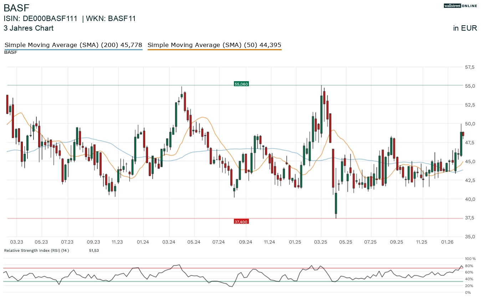Expand the Relative Strength Index (RSI) panel

tap(36, 250)
